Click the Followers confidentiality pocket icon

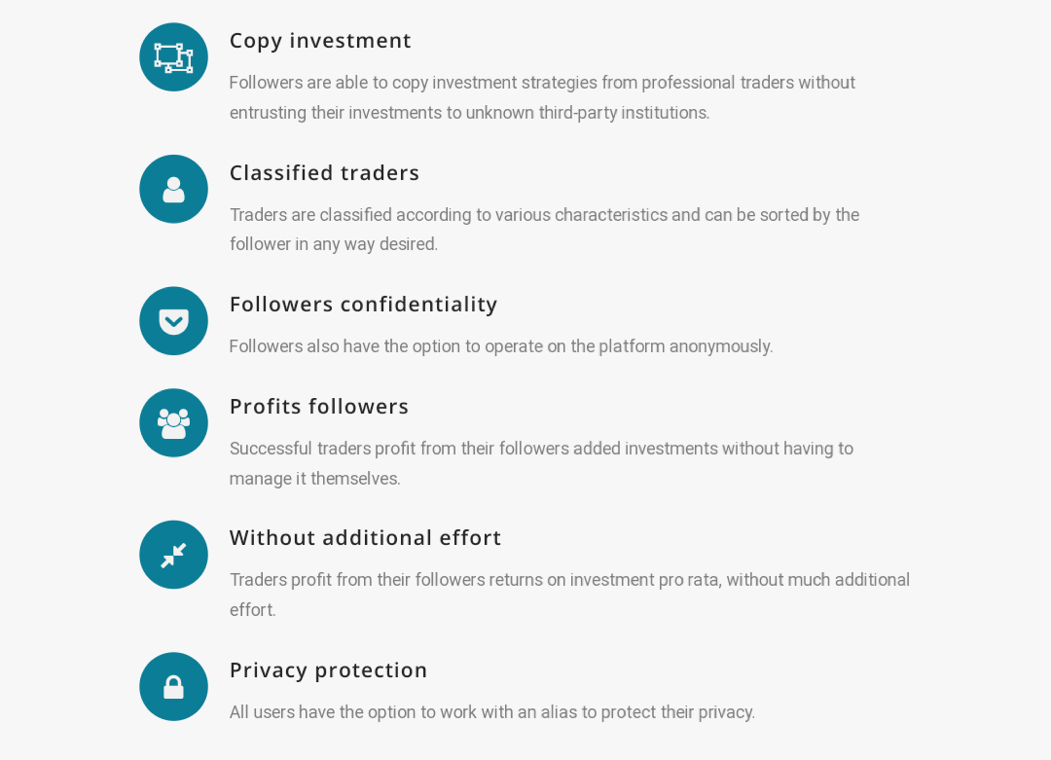tap(173, 321)
